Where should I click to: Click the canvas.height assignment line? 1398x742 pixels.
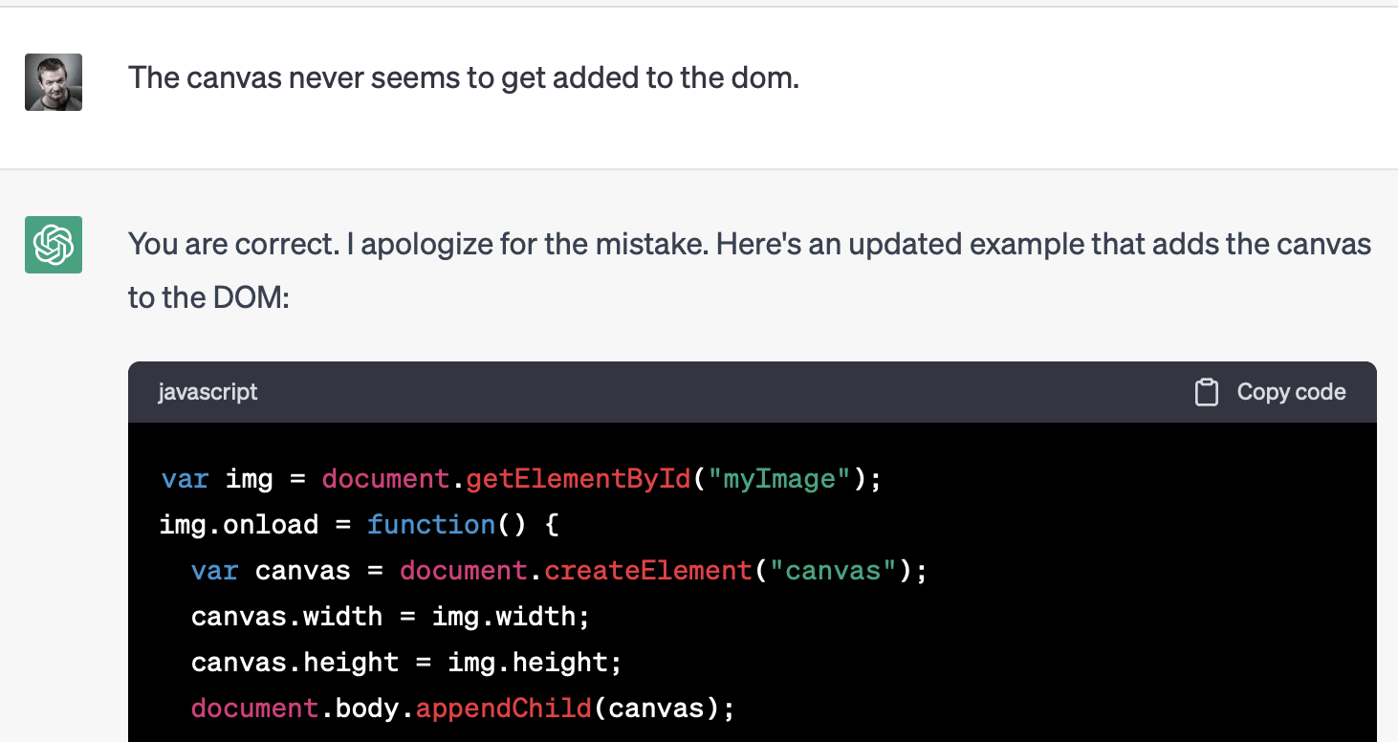(x=407, y=663)
